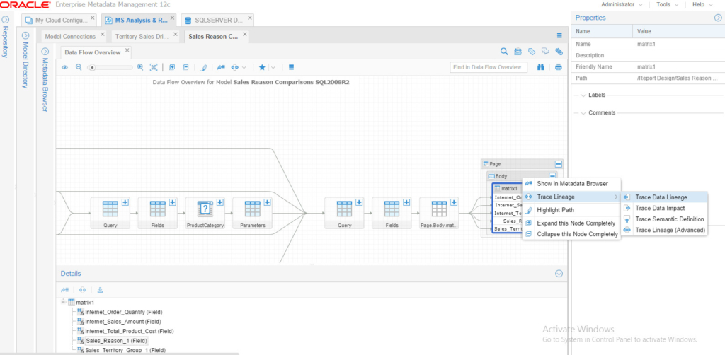
Task: Click the Parameters node table icon
Action: pyautogui.click(x=253, y=209)
